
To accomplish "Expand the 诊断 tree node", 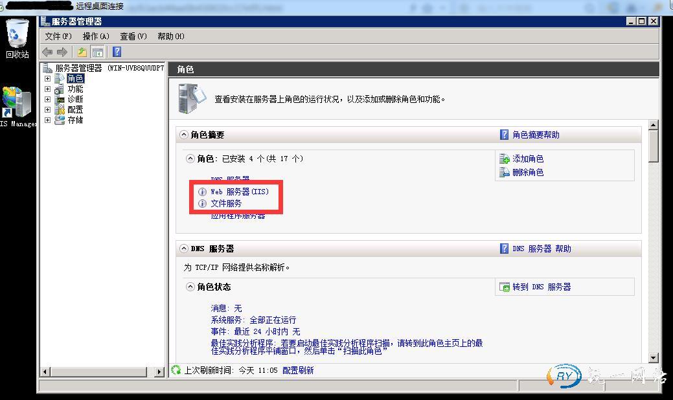I will coord(47,99).
